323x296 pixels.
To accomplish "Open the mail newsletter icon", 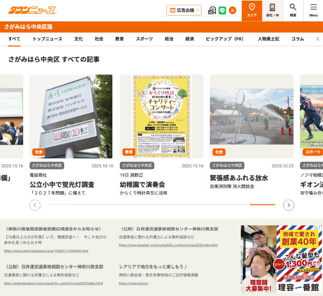I will 212,10.
